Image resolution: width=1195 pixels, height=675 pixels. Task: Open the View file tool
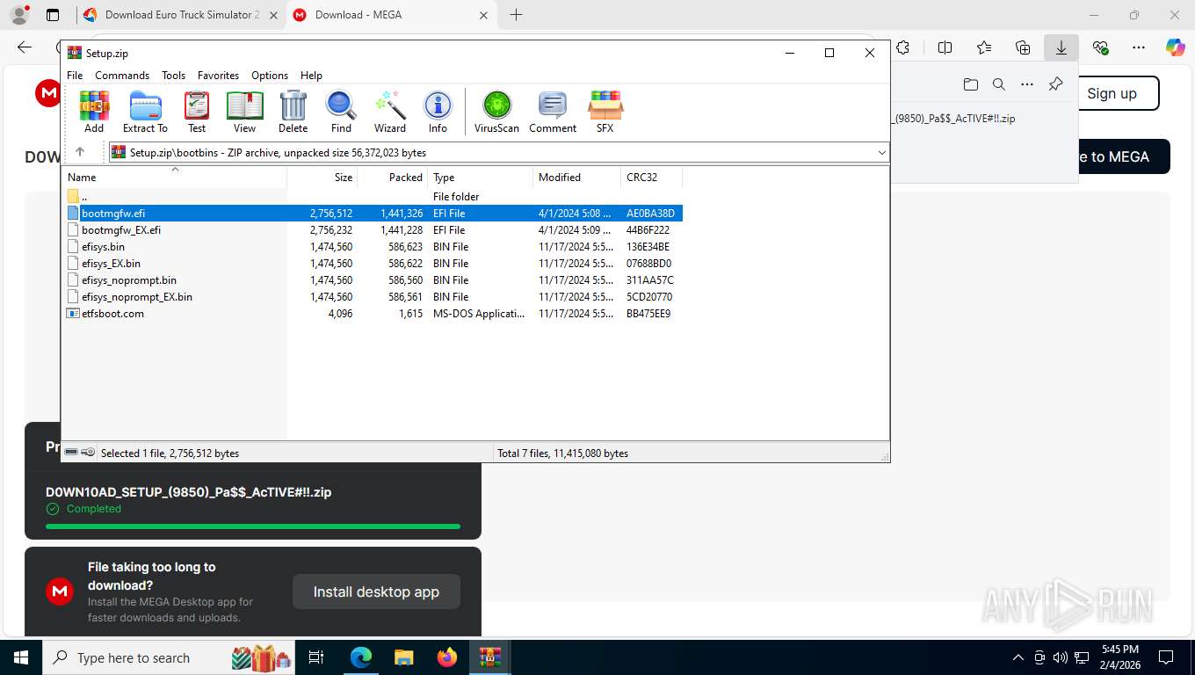point(244,112)
